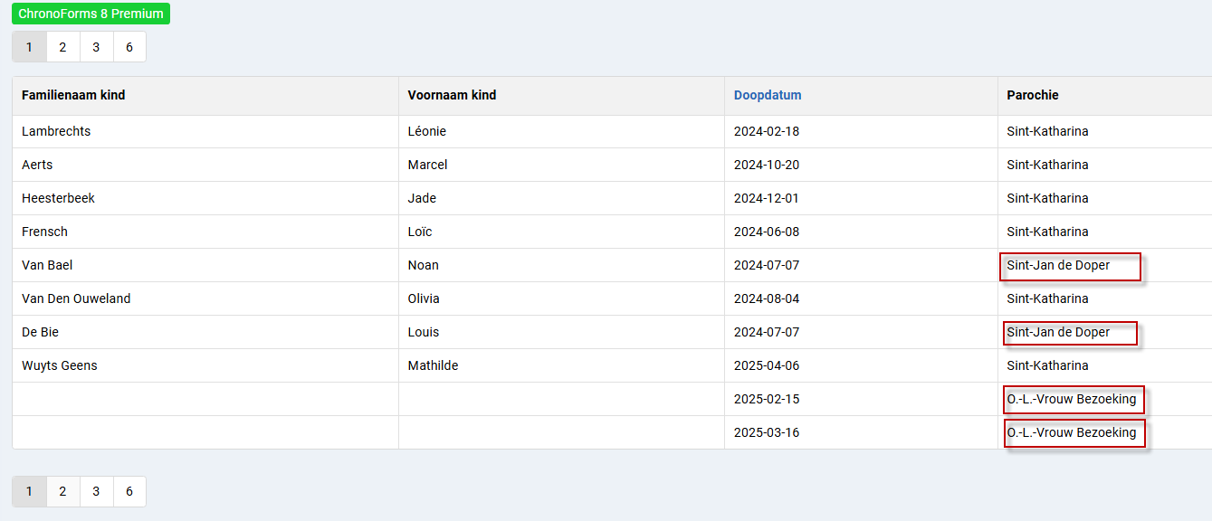Click the Parochie column header

1032,95
